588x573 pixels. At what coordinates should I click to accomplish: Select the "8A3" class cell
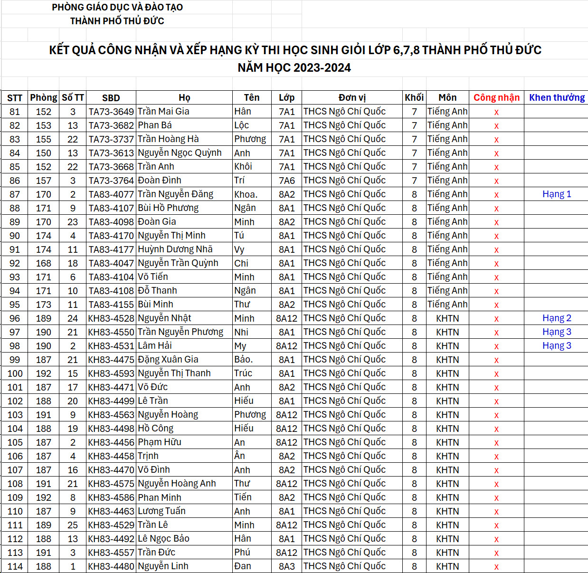tap(286, 566)
